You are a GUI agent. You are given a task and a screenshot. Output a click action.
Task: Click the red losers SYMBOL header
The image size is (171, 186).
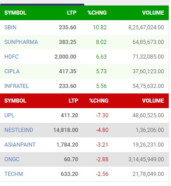pyautogui.click(x=15, y=101)
